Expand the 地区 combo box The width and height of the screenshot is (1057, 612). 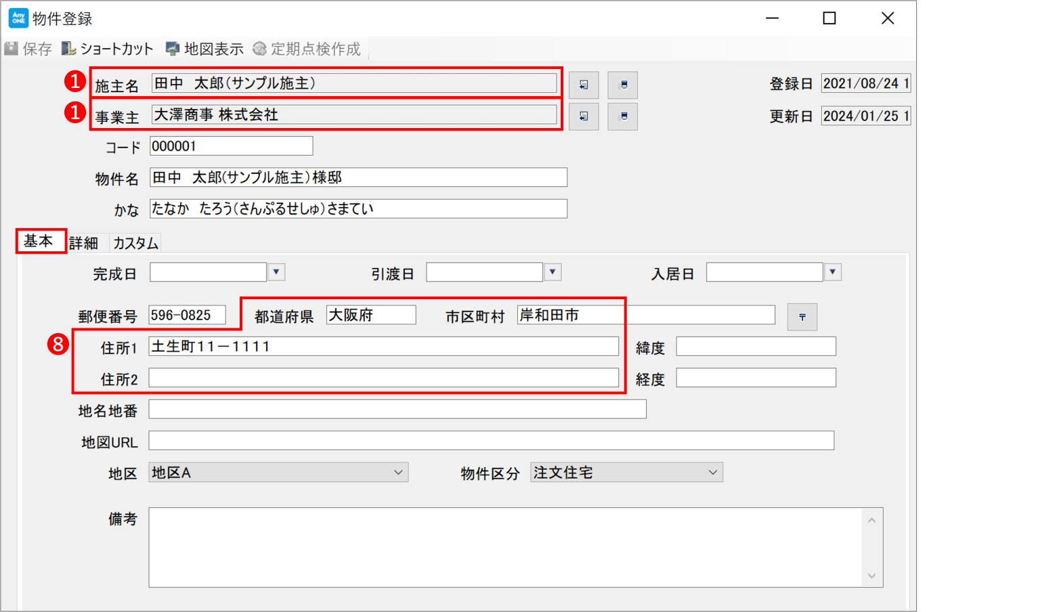pos(398,473)
